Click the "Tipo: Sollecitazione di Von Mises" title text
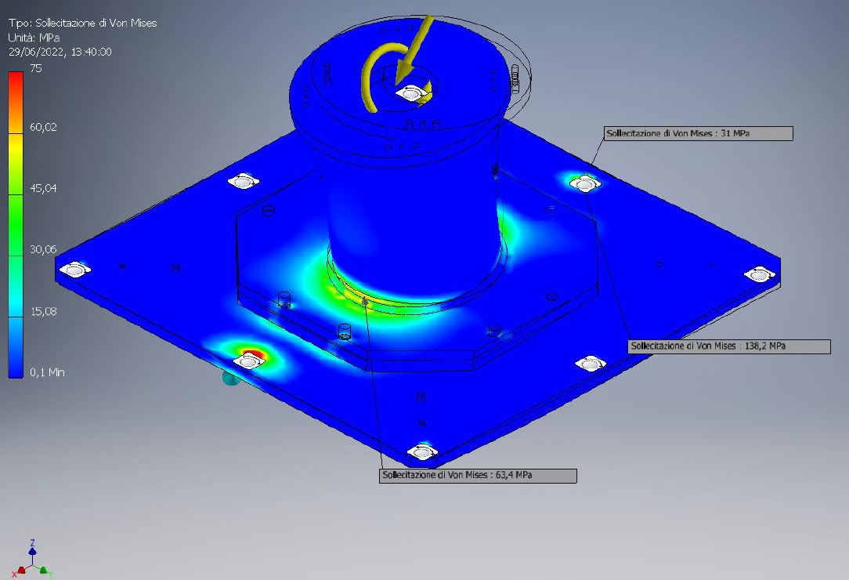 (x=83, y=23)
